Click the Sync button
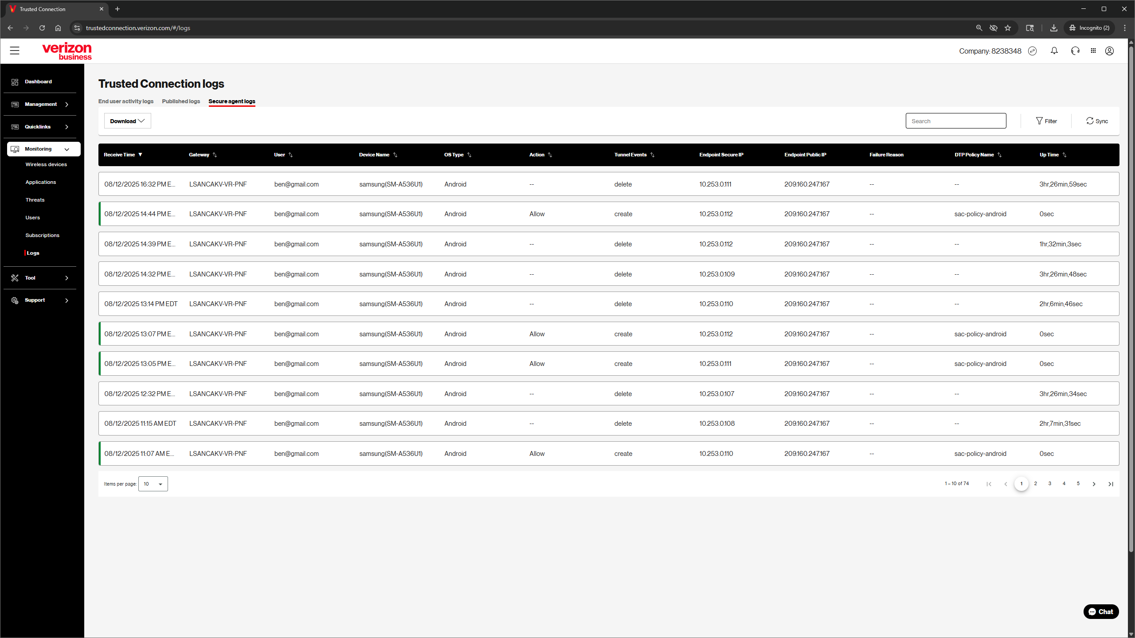 (x=1097, y=121)
